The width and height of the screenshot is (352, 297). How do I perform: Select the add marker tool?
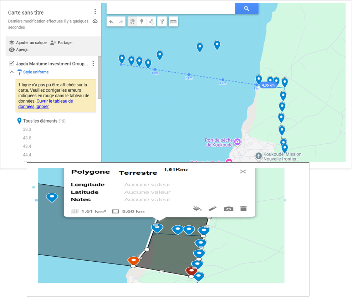pos(142,22)
